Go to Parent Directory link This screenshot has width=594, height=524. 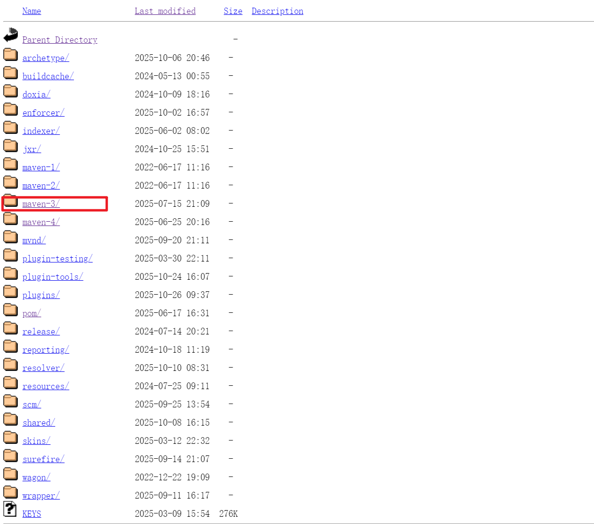pos(60,40)
